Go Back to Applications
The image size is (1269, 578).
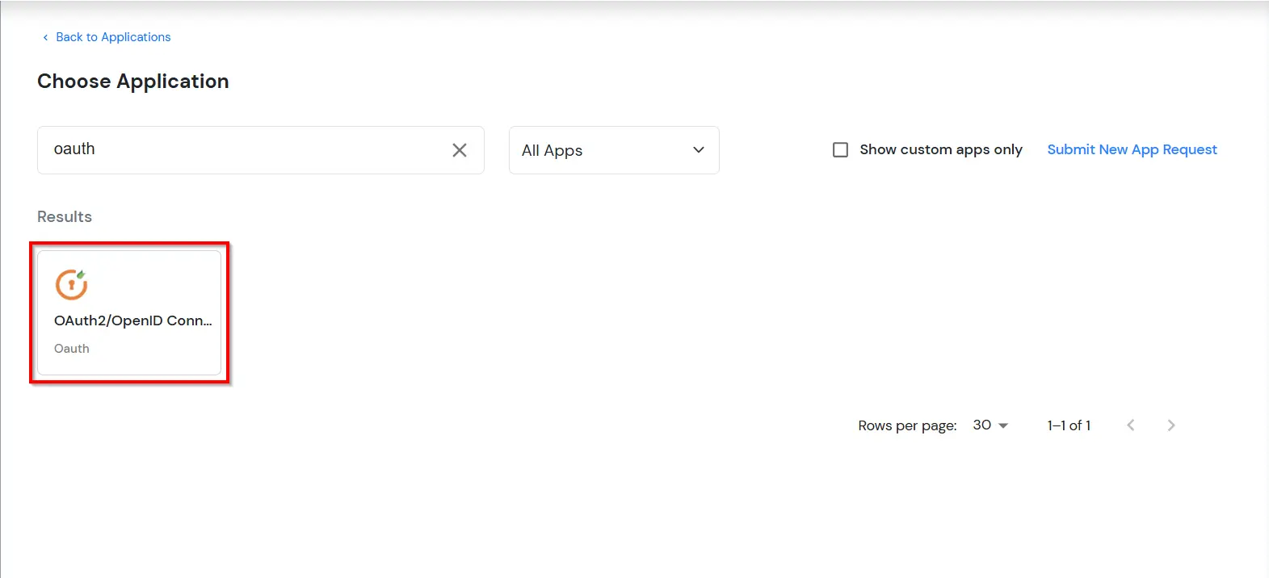coord(107,37)
